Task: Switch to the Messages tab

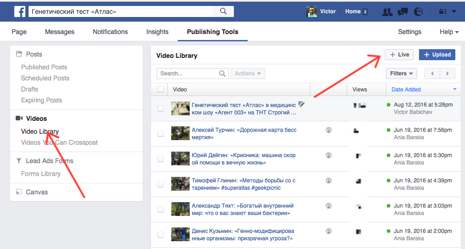Action: click(x=59, y=32)
